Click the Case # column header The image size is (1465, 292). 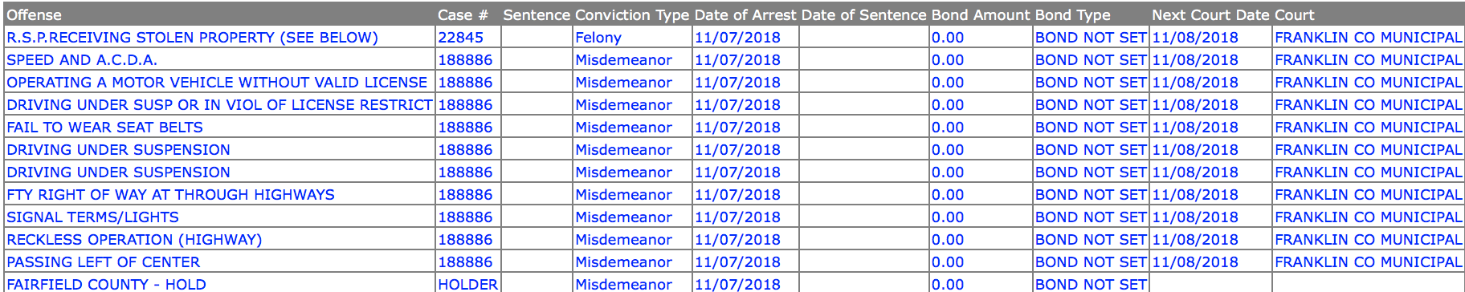[463, 14]
